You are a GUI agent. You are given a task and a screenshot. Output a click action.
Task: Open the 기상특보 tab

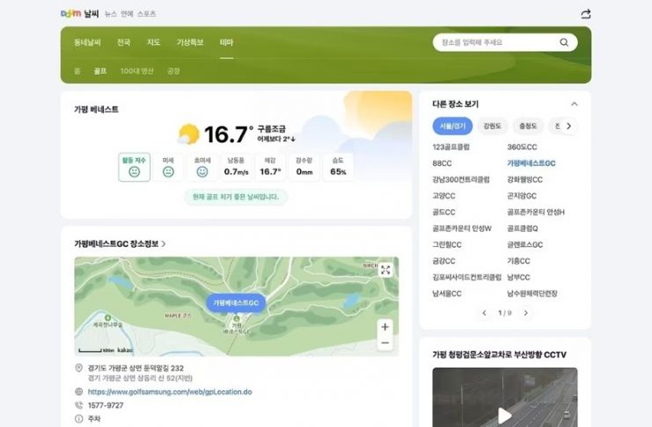tap(190, 42)
